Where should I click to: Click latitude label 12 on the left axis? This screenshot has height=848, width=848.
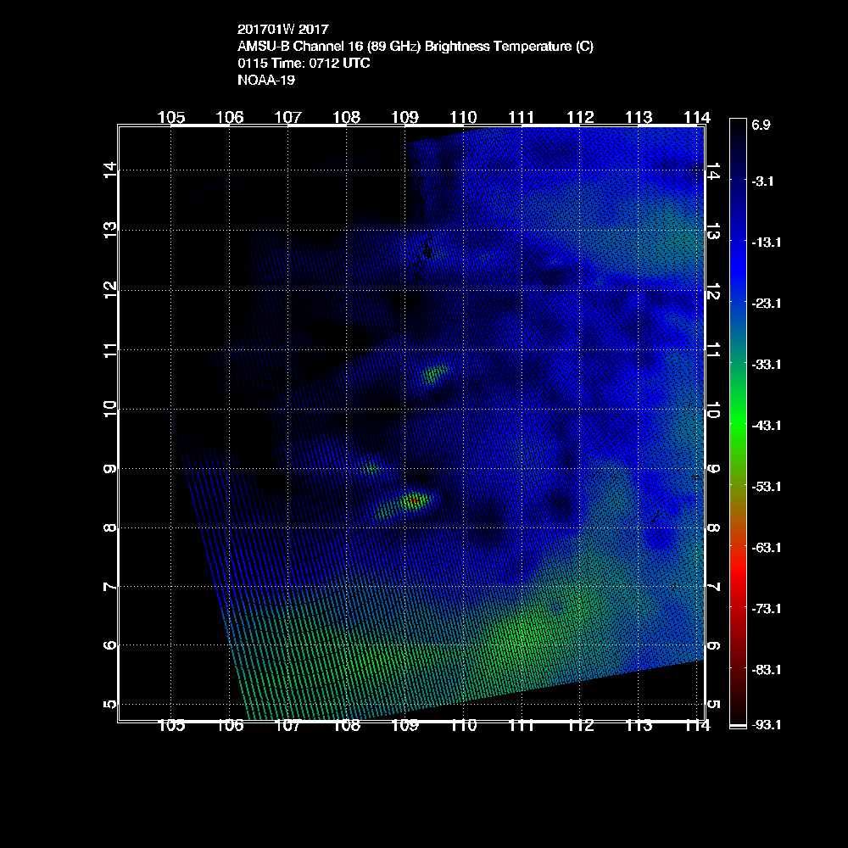[x=109, y=290]
